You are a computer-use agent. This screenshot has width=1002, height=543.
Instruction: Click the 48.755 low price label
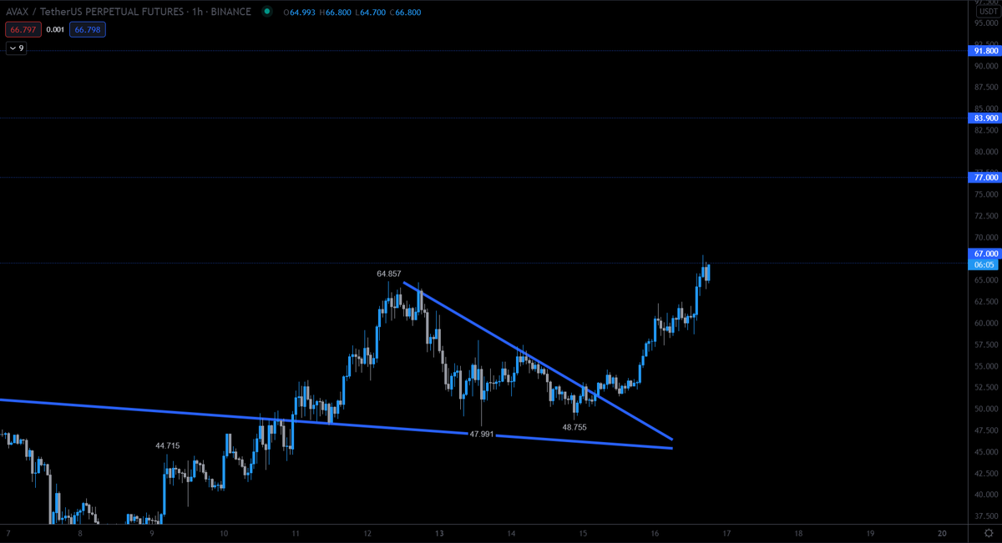coord(574,427)
